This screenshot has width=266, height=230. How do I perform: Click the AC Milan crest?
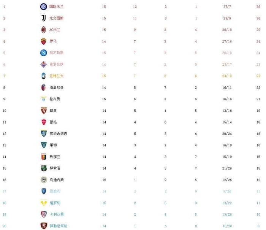(44, 30)
